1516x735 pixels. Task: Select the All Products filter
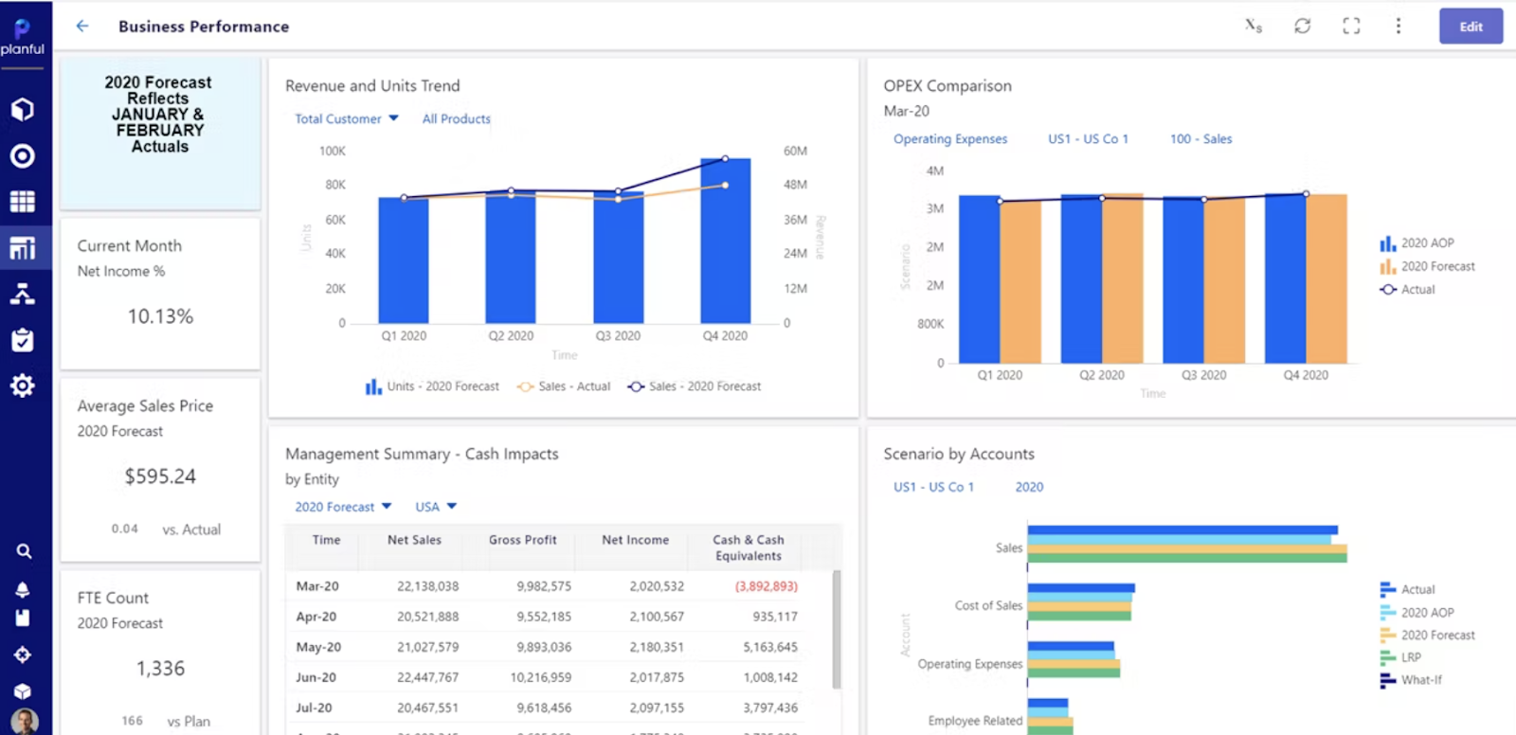pos(457,118)
